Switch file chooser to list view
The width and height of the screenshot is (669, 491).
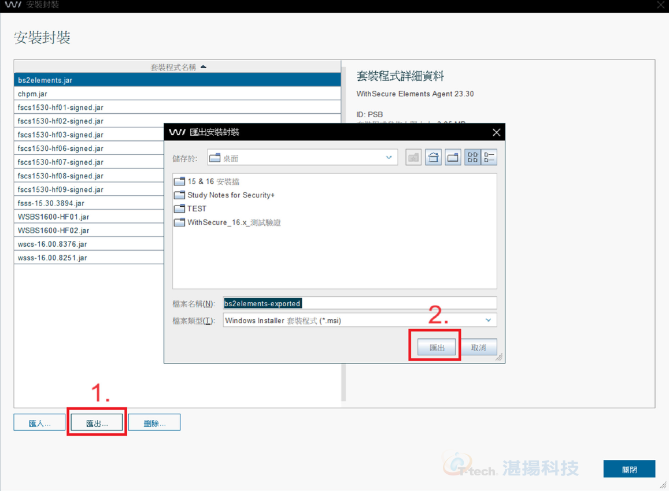[472, 157]
